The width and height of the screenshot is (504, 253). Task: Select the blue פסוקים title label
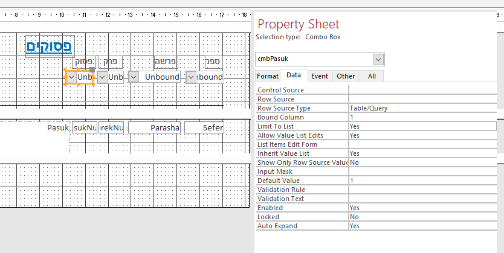point(49,46)
